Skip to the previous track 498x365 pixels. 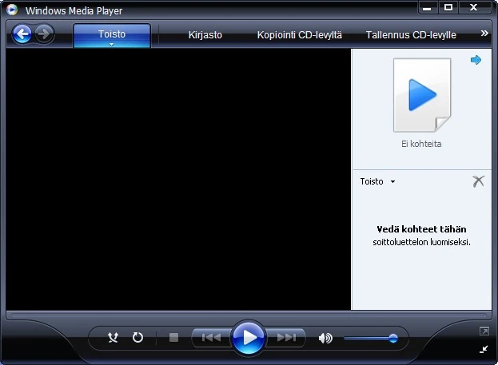point(211,337)
